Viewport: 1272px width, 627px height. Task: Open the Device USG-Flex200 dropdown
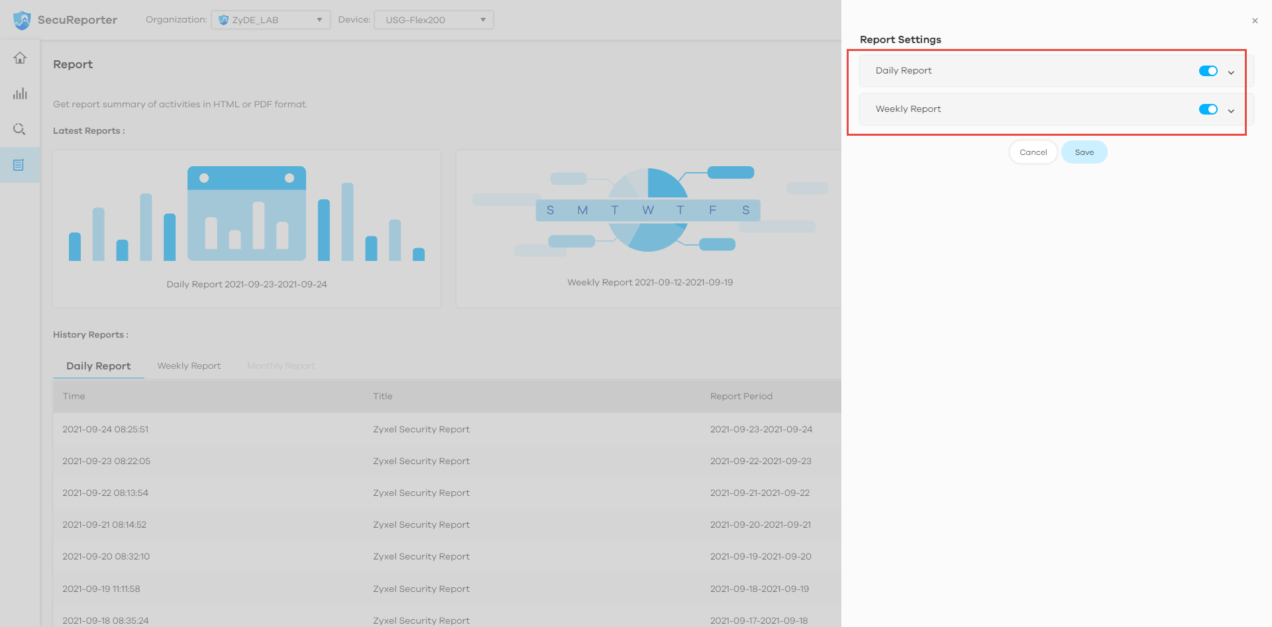click(433, 20)
